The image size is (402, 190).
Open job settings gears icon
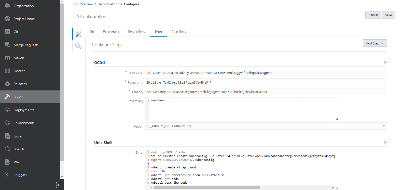coord(78,46)
